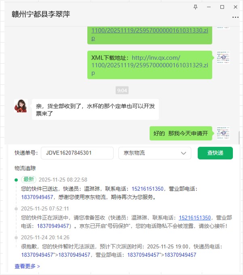Viewport: 243px width, 275px height.
Task: Pin the chat window on top
Action: (195, 7)
